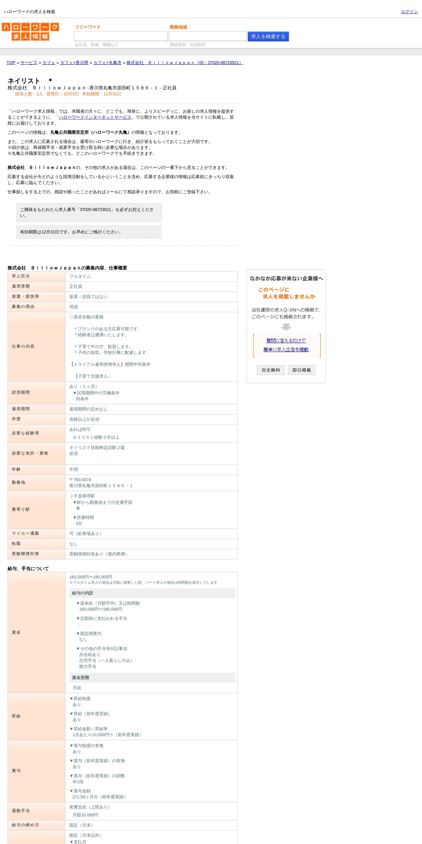Open the カフェ+香川県 breadcrumb link
The width and height of the screenshot is (422, 844).
click(x=74, y=63)
